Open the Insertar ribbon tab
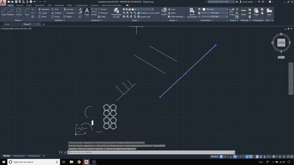This screenshot has height=165, width=294. tap(19, 5)
